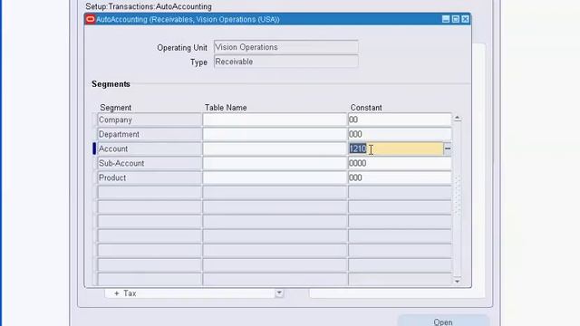Click highlighted Account constant 1210
The image size is (580, 326).
[395, 149]
